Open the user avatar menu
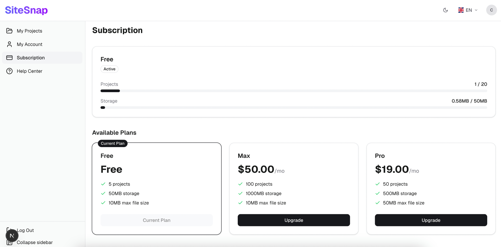501x247 pixels. pyautogui.click(x=491, y=10)
